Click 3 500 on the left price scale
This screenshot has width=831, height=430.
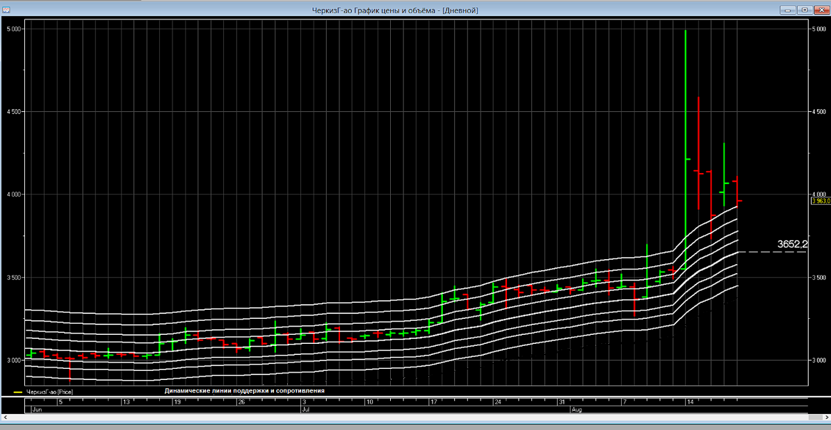coord(13,277)
